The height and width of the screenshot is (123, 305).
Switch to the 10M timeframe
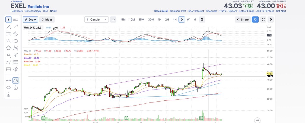pos(132,20)
